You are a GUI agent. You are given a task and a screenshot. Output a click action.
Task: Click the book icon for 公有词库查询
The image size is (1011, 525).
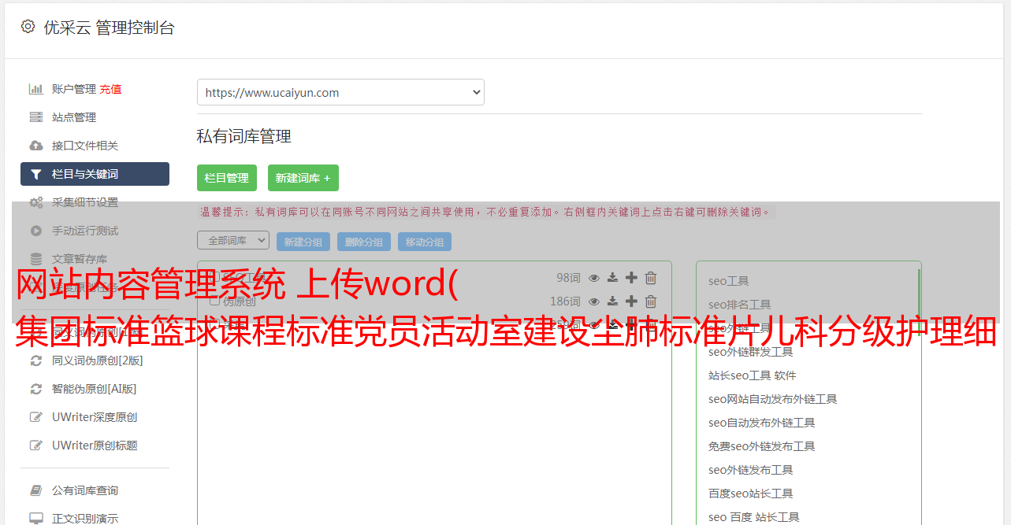tap(36, 490)
